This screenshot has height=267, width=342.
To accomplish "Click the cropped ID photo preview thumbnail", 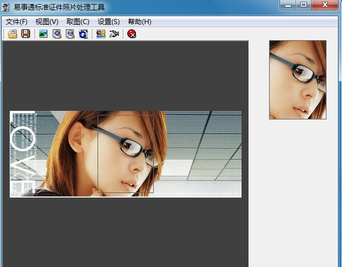I will [x=298, y=80].
